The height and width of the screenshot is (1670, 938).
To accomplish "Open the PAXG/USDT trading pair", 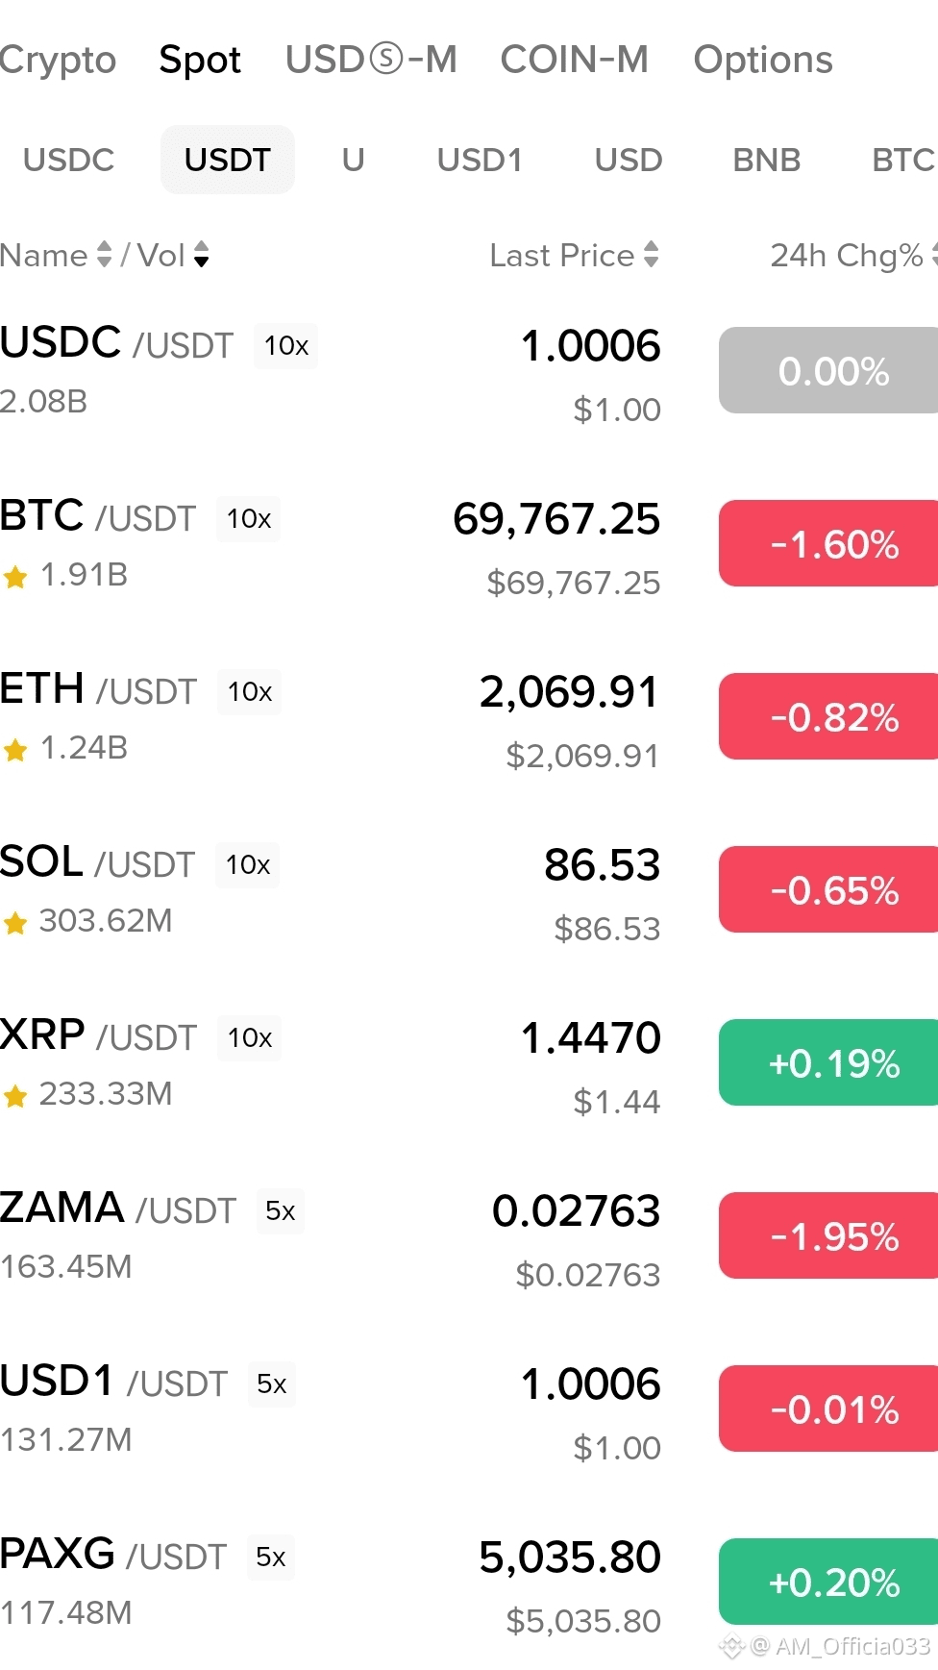I will click(x=469, y=1582).
